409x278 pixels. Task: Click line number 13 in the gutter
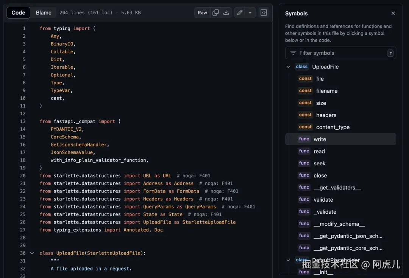click(23, 121)
